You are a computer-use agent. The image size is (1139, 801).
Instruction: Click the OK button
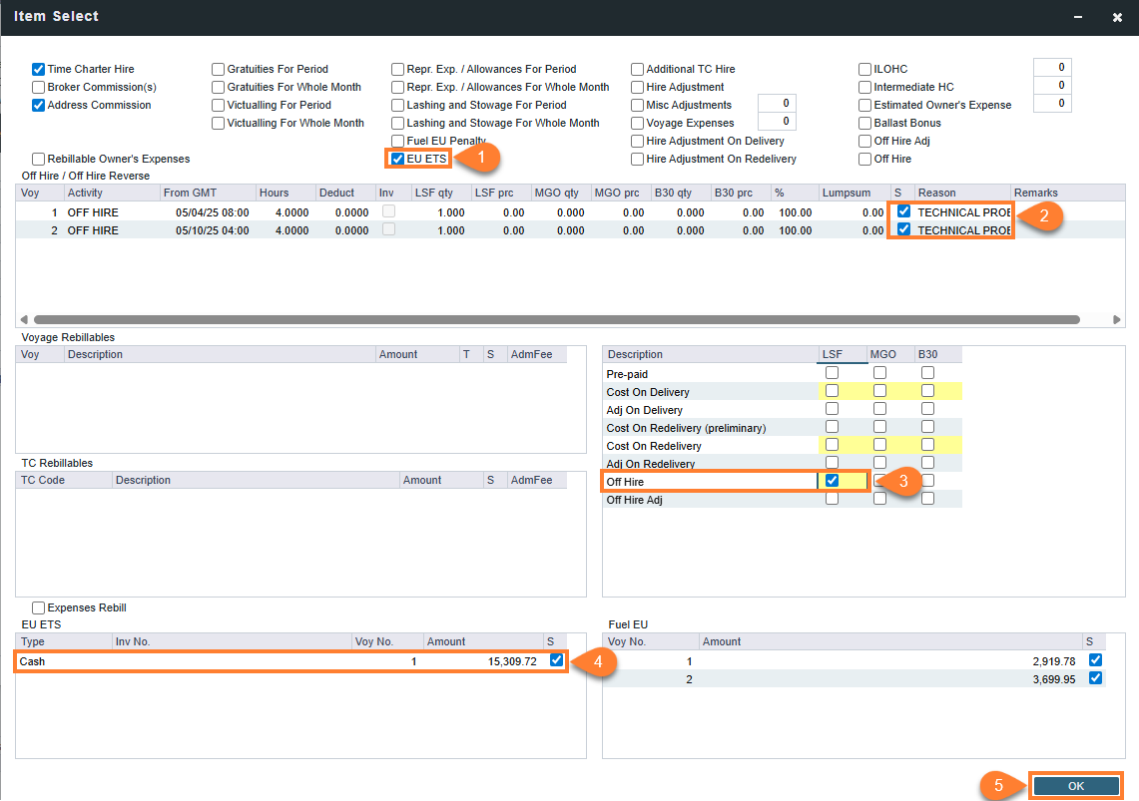pos(1076,786)
